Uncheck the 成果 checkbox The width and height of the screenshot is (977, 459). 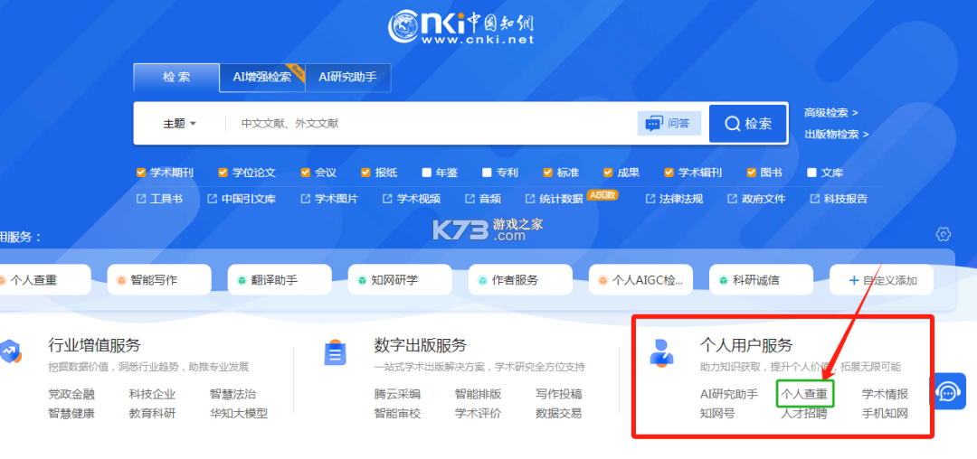point(608,173)
